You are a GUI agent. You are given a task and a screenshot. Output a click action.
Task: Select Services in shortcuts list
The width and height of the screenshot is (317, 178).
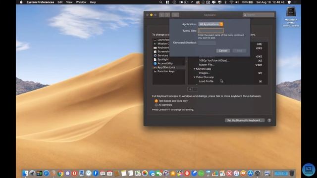[168, 55]
